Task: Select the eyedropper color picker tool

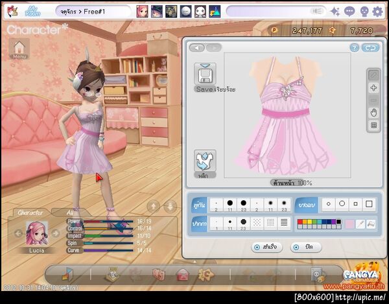Action: tap(360, 224)
